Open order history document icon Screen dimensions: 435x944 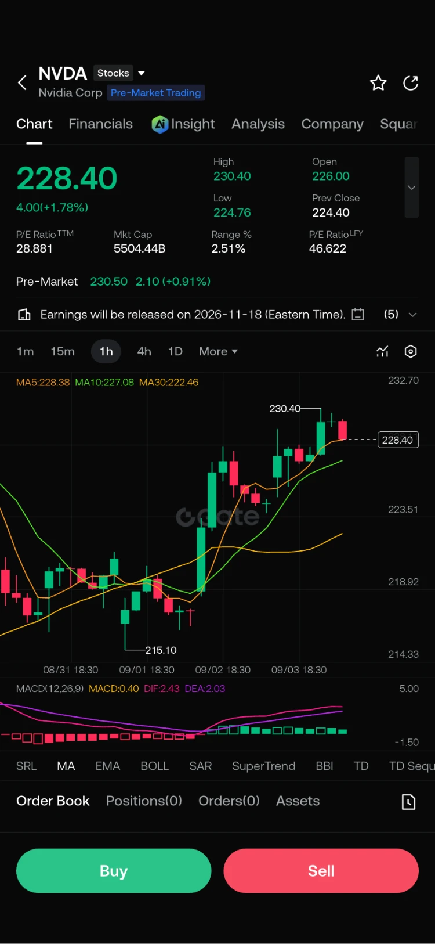(409, 802)
